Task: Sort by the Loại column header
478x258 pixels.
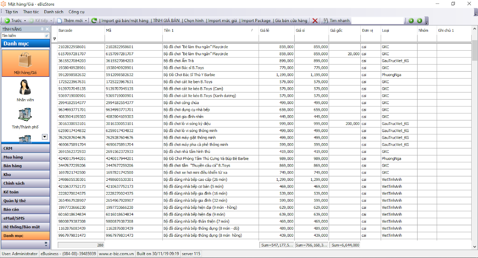Action: click(x=399, y=30)
